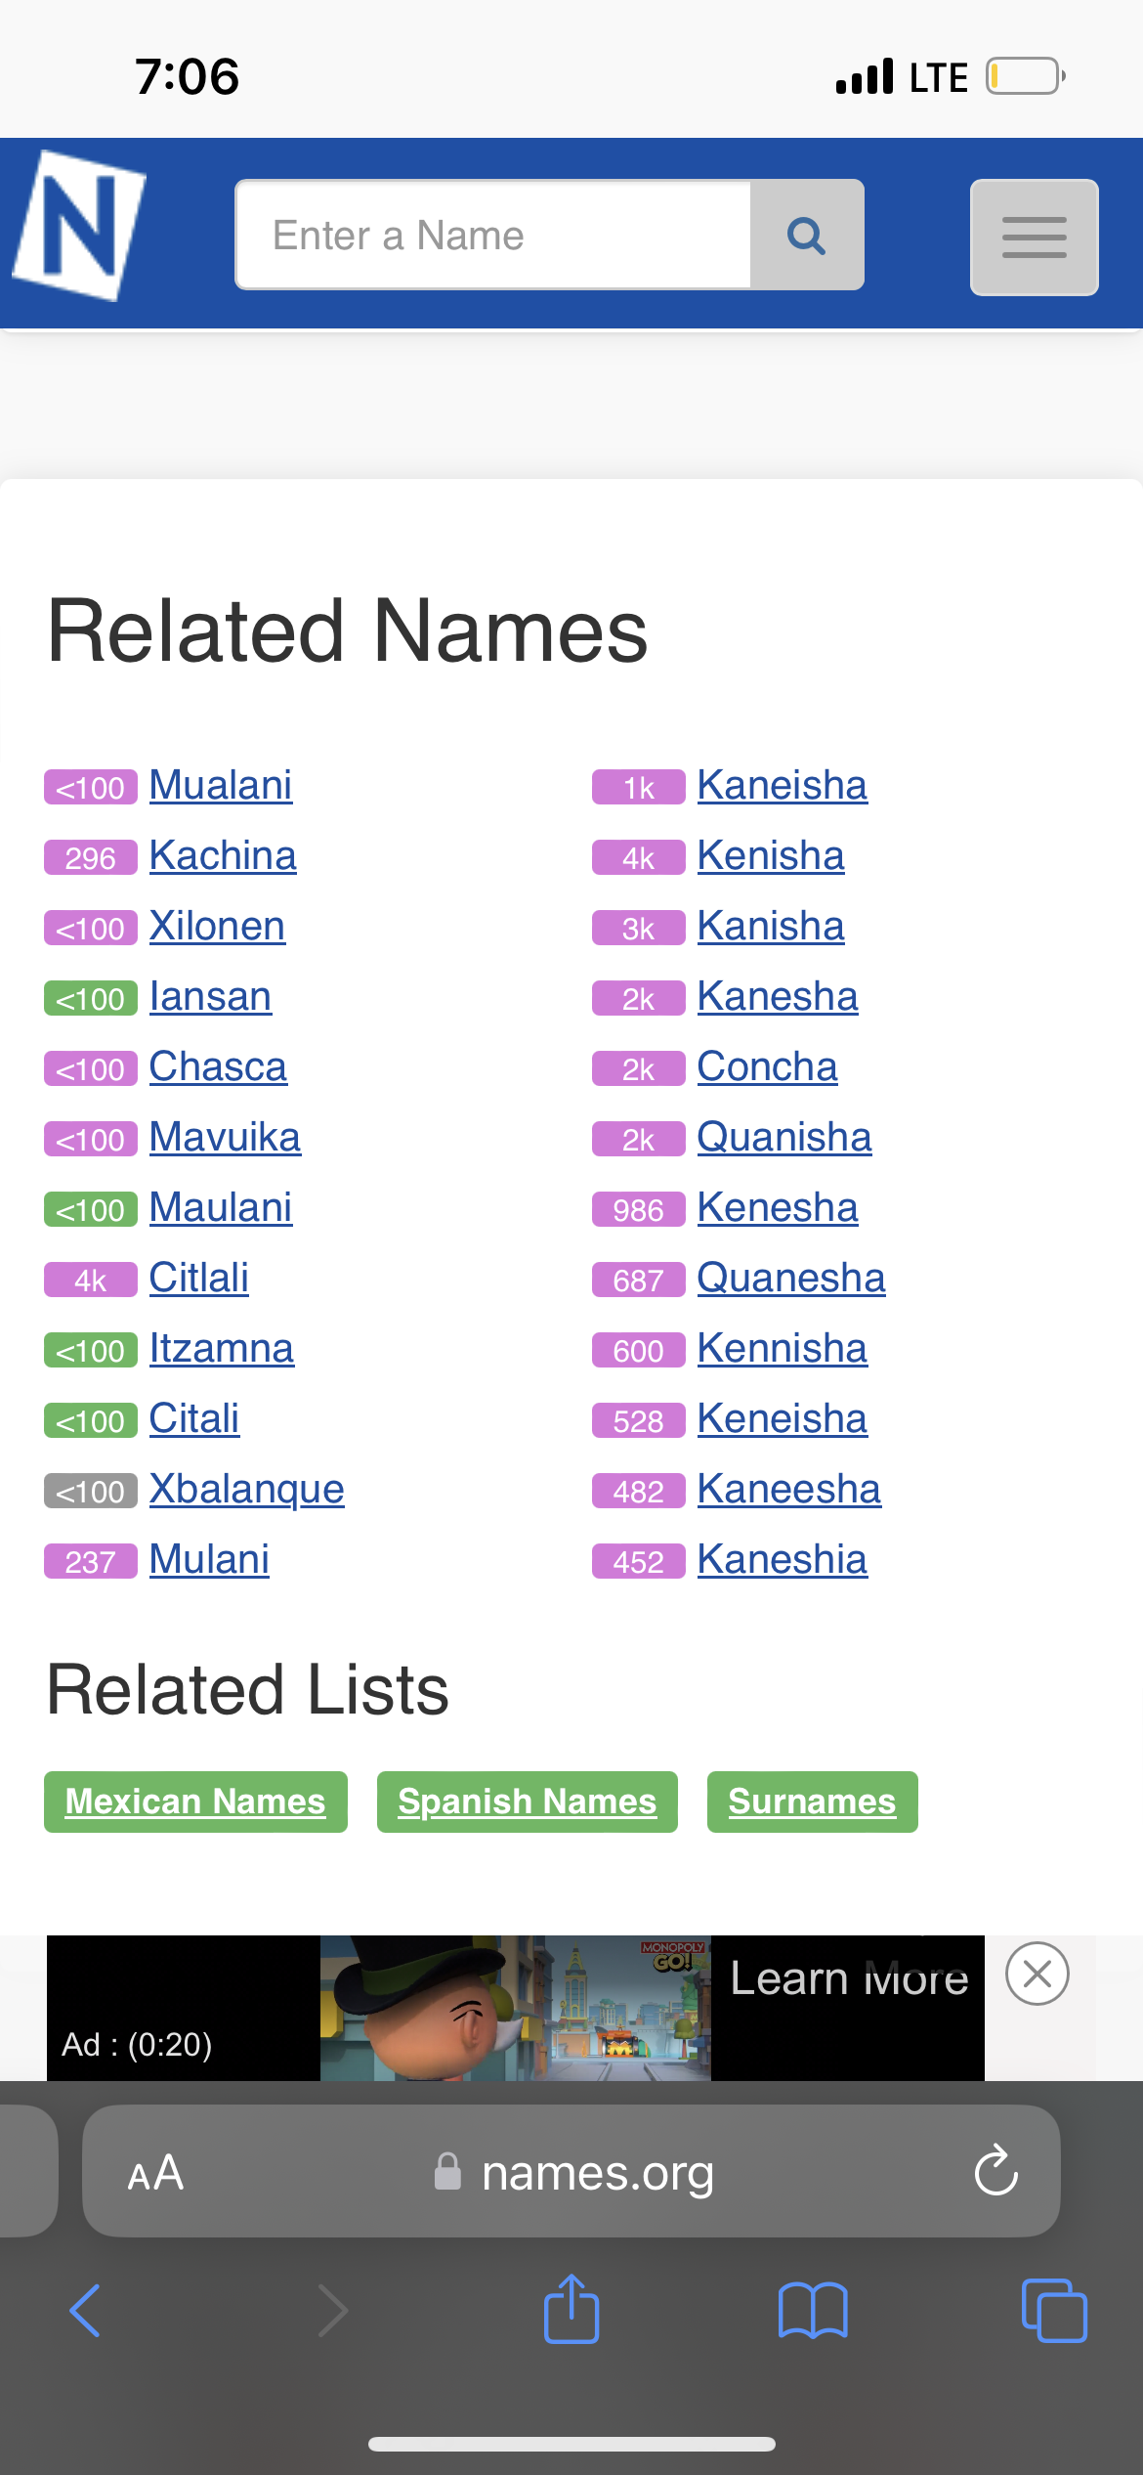Open the AA text size controls

coord(156,2172)
